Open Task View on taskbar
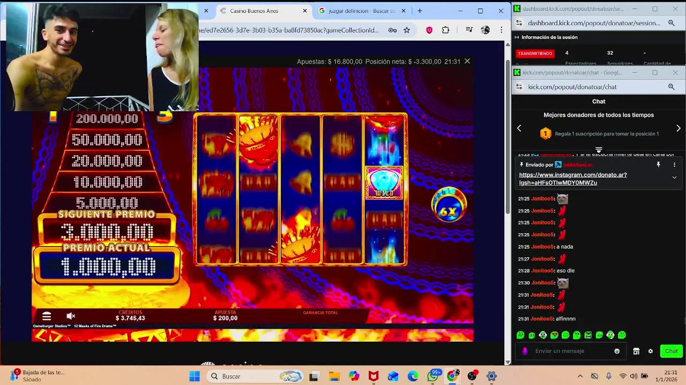 314,376
